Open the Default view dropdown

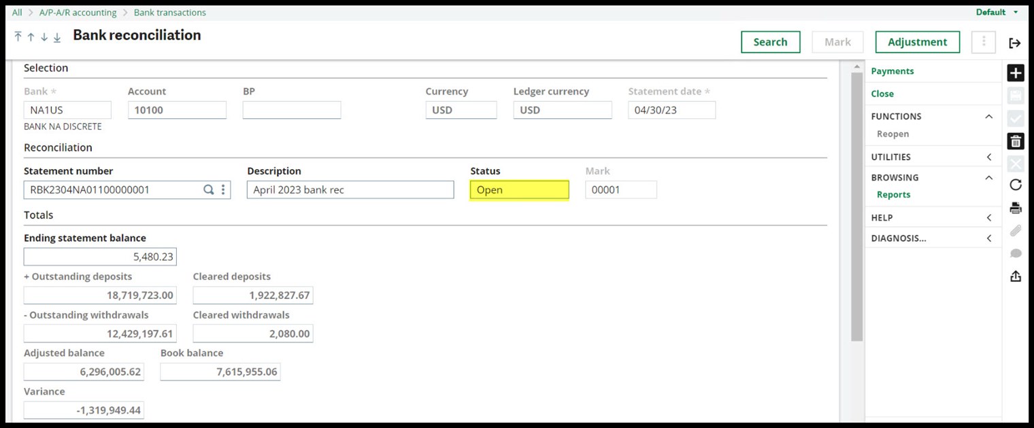(x=995, y=12)
